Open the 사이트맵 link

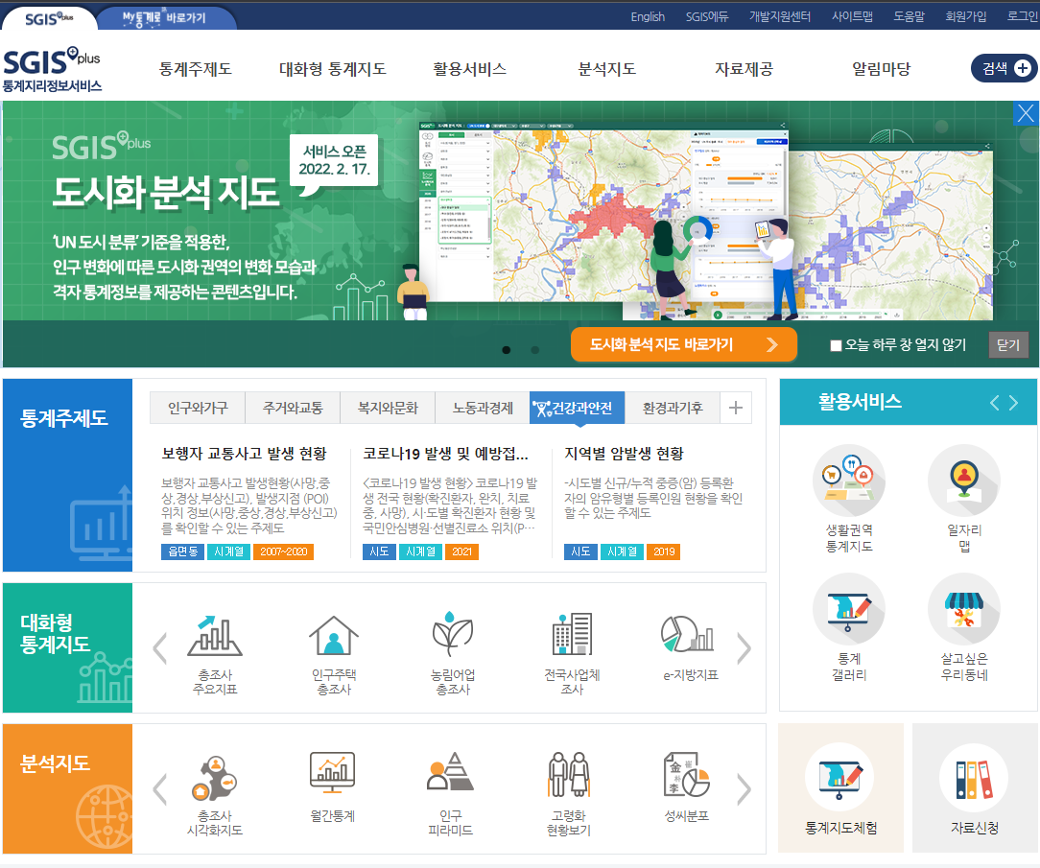pyautogui.click(x=852, y=16)
